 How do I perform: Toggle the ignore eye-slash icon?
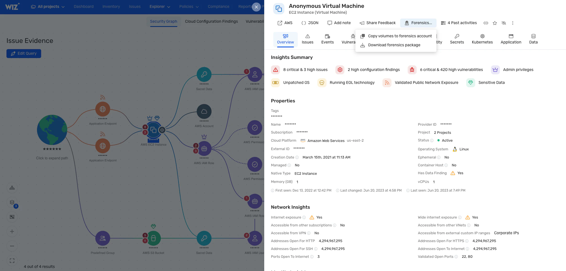pos(504,23)
